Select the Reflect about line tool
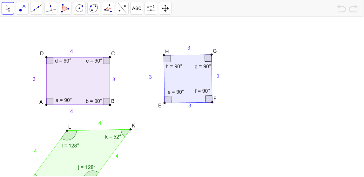 122,8
